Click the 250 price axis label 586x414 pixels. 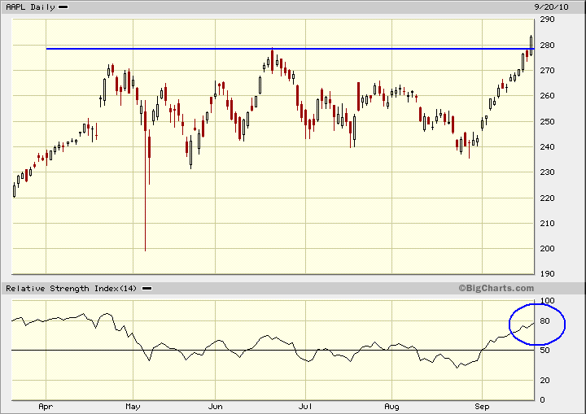[x=547, y=122]
